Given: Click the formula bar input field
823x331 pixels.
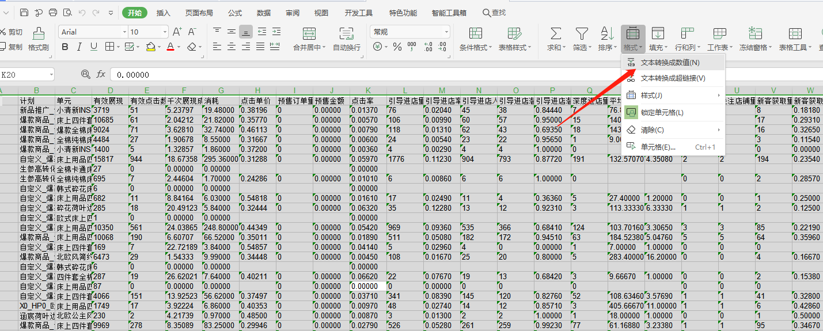Looking at the screenshot, I should point(465,74).
